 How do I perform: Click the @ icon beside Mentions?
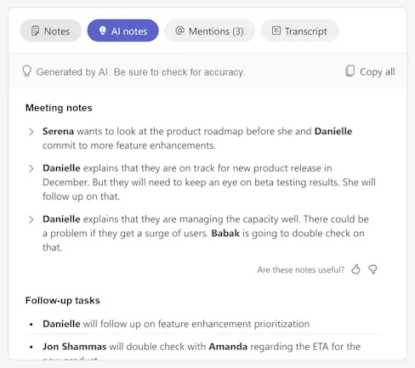(180, 31)
